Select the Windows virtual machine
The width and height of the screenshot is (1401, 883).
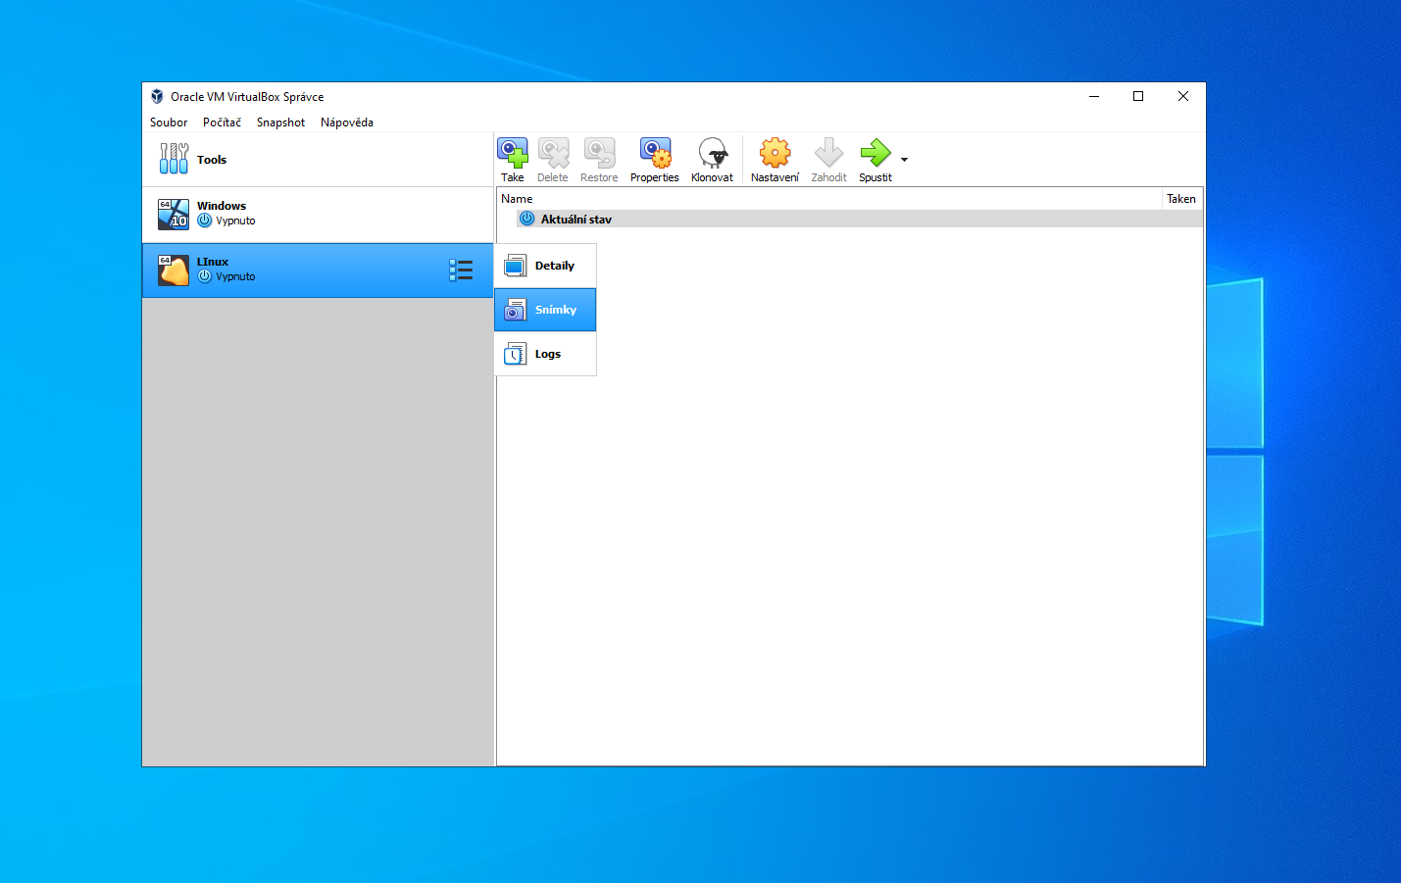tap(318, 214)
